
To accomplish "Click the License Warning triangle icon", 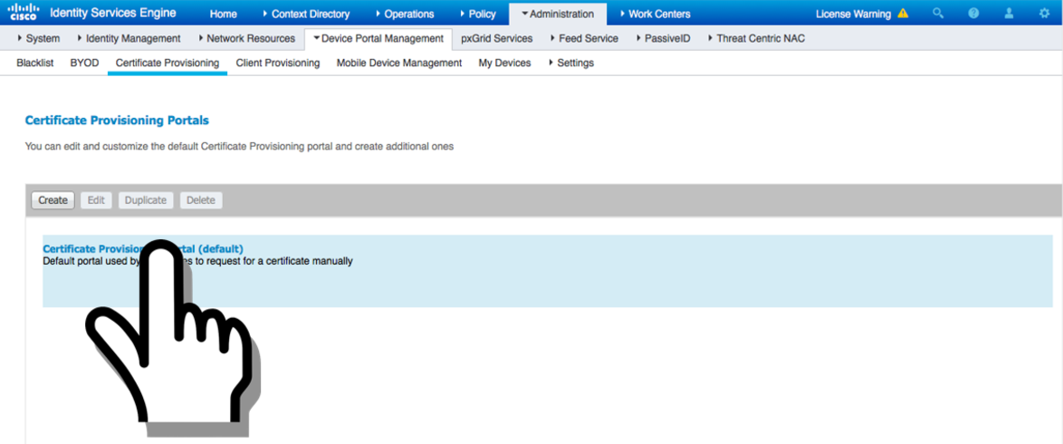I will pyautogui.click(x=903, y=13).
